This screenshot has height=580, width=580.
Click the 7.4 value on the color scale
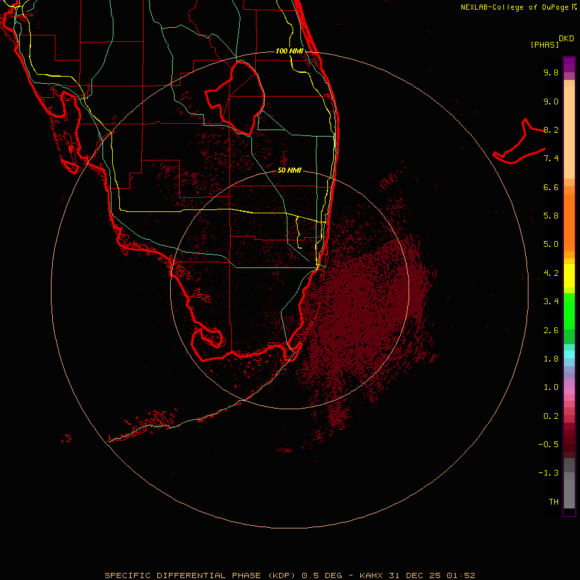[x=551, y=159]
